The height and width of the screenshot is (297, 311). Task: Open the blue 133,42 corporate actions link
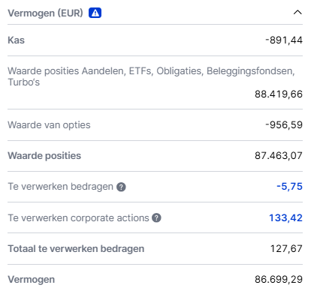pyautogui.click(x=285, y=217)
